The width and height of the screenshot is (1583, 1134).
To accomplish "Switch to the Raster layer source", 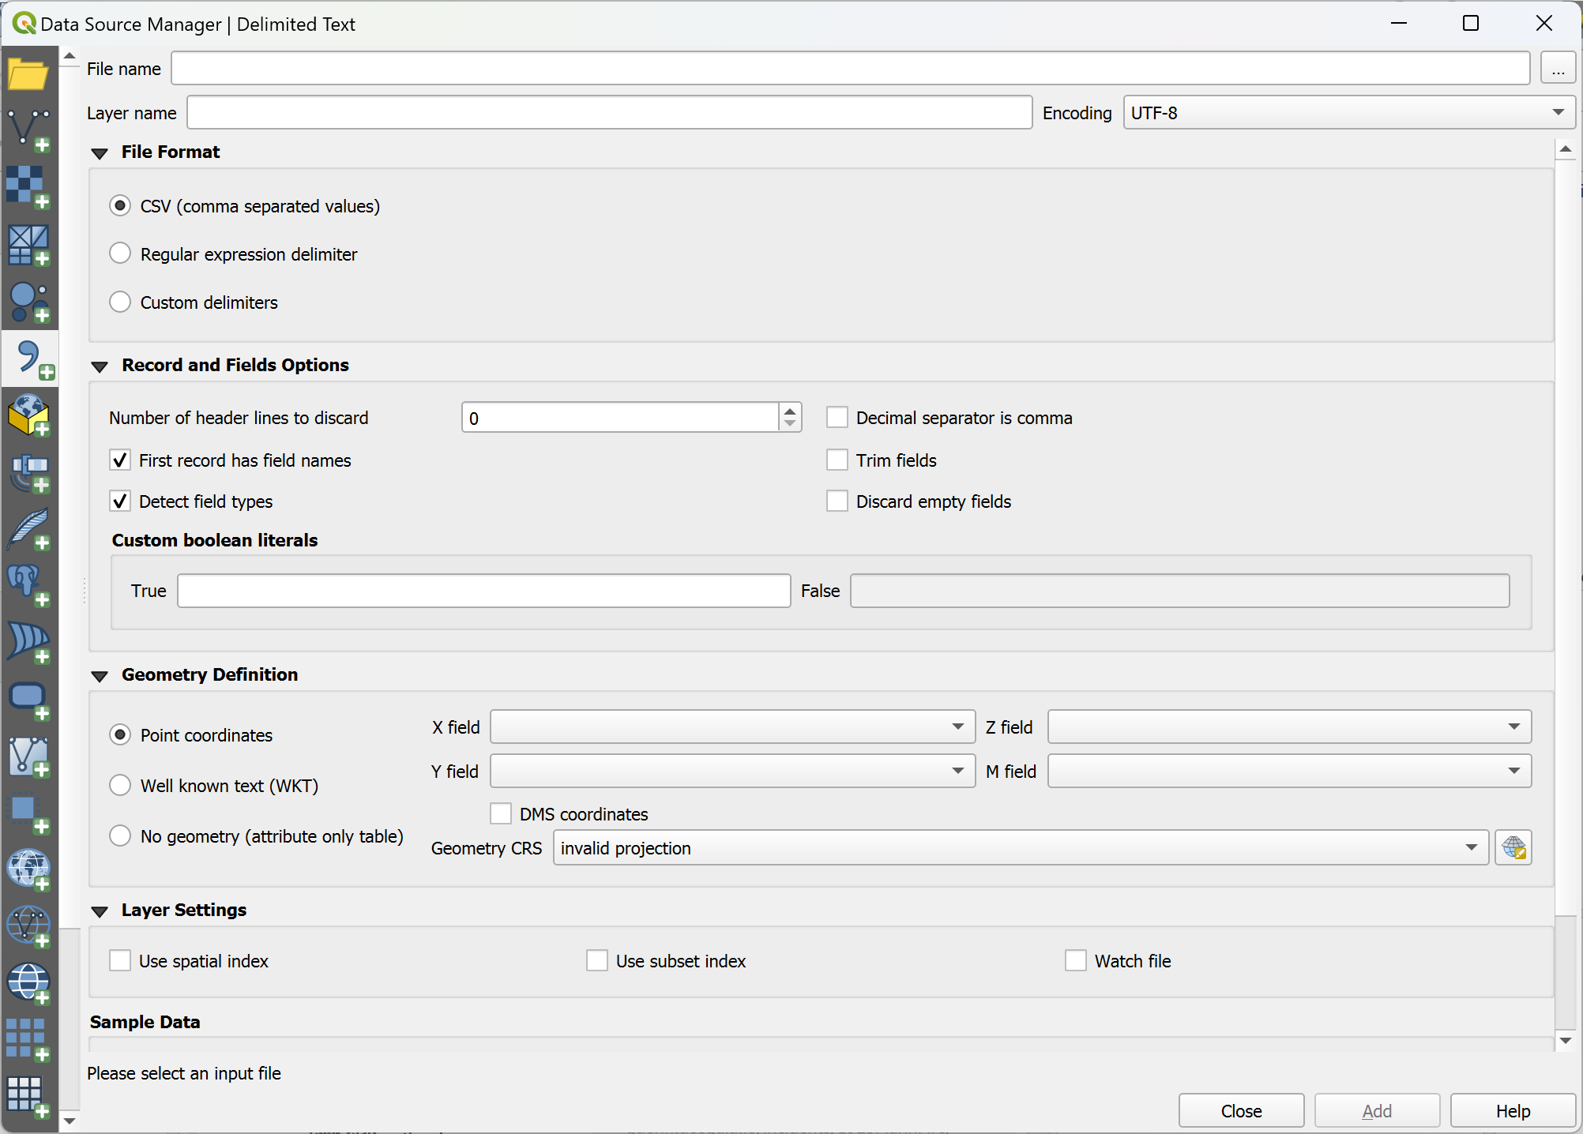I will (x=29, y=187).
